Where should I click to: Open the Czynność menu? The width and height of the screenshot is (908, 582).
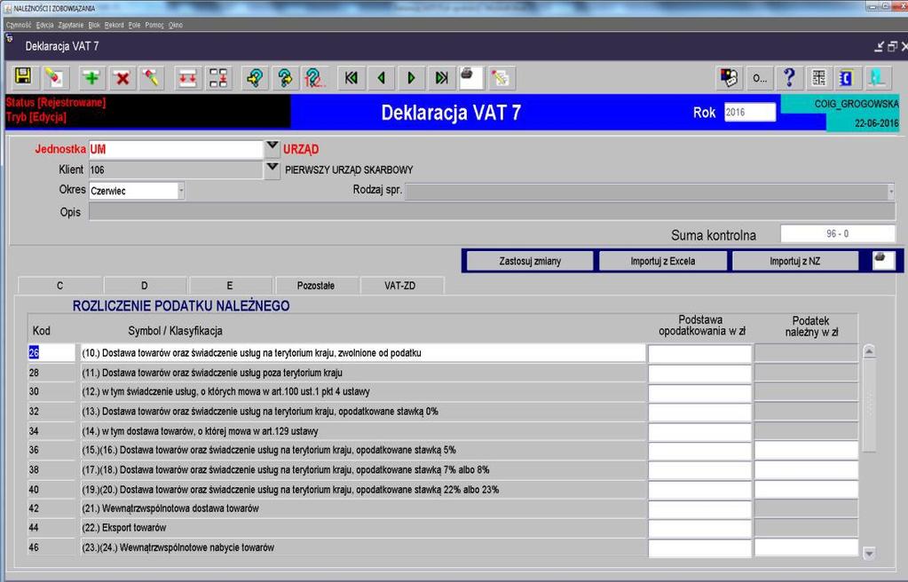pyautogui.click(x=19, y=25)
